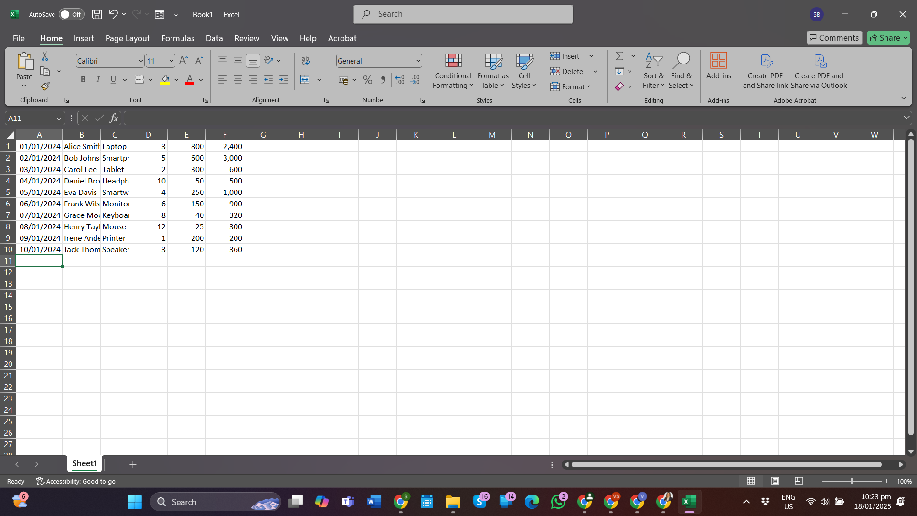917x516 pixels.
Task: Expand the Name Box dropdown arrow
Action: click(x=59, y=118)
